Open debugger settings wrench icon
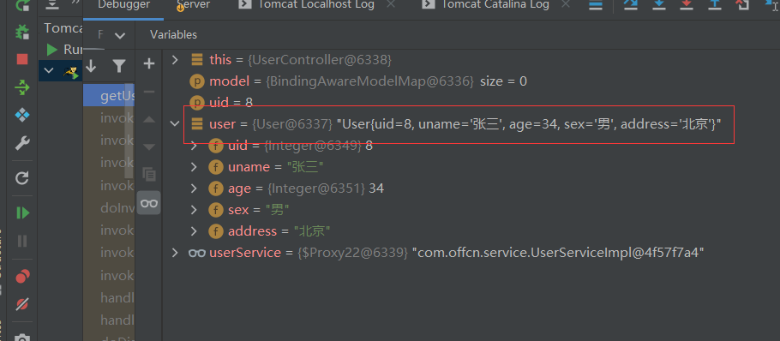The image size is (780, 341). (22, 144)
